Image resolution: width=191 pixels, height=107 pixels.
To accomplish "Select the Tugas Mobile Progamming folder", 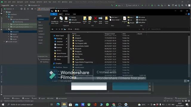I will coord(84,62).
